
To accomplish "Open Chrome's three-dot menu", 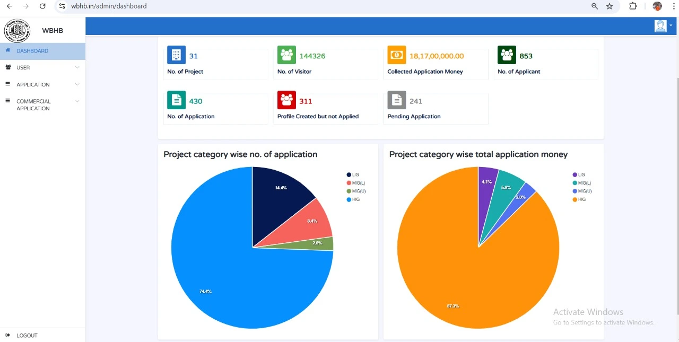I will coord(673,6).
